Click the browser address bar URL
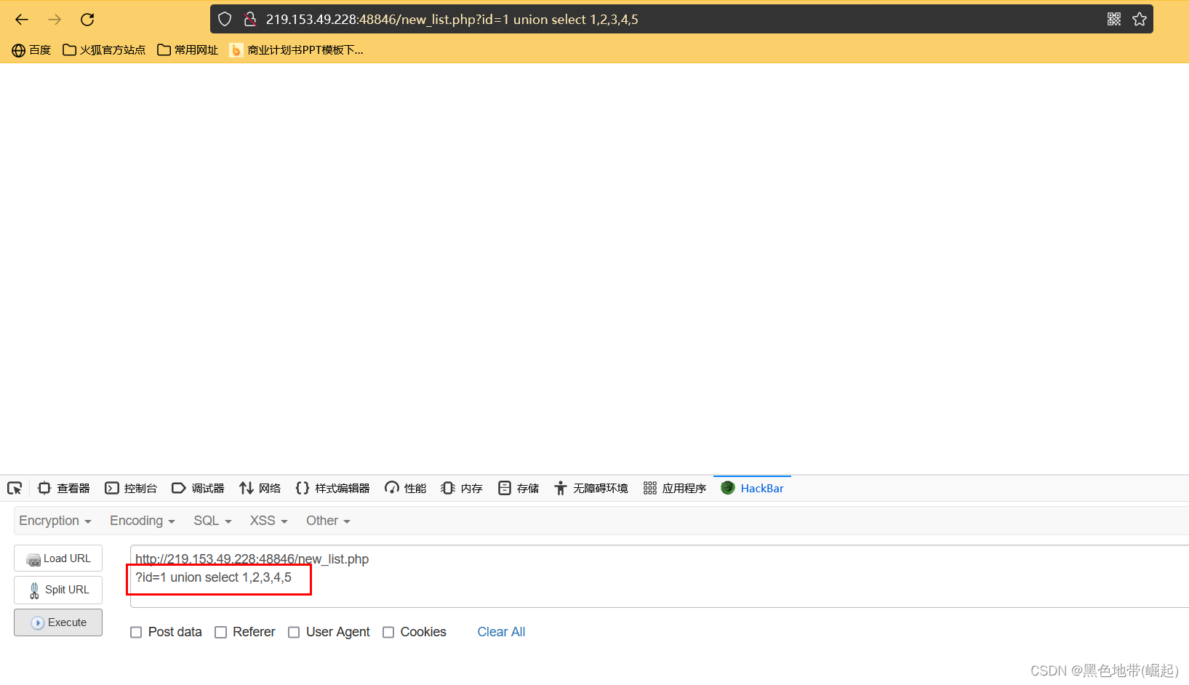Screen dimensions: 1189x685 pos(452,20)
